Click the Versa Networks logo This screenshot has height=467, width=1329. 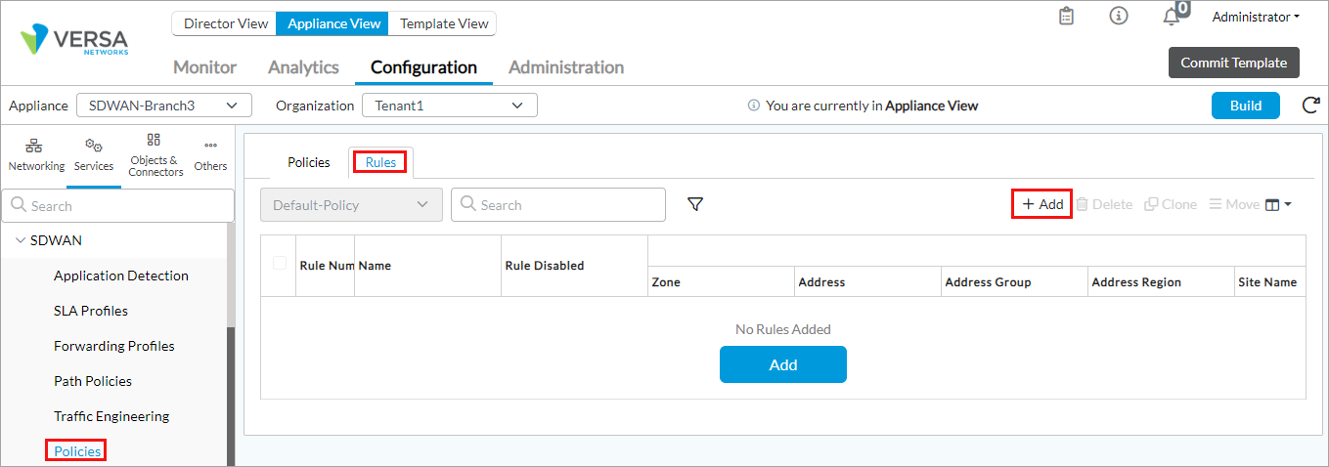pyautogui.click(x=74, y=40)
